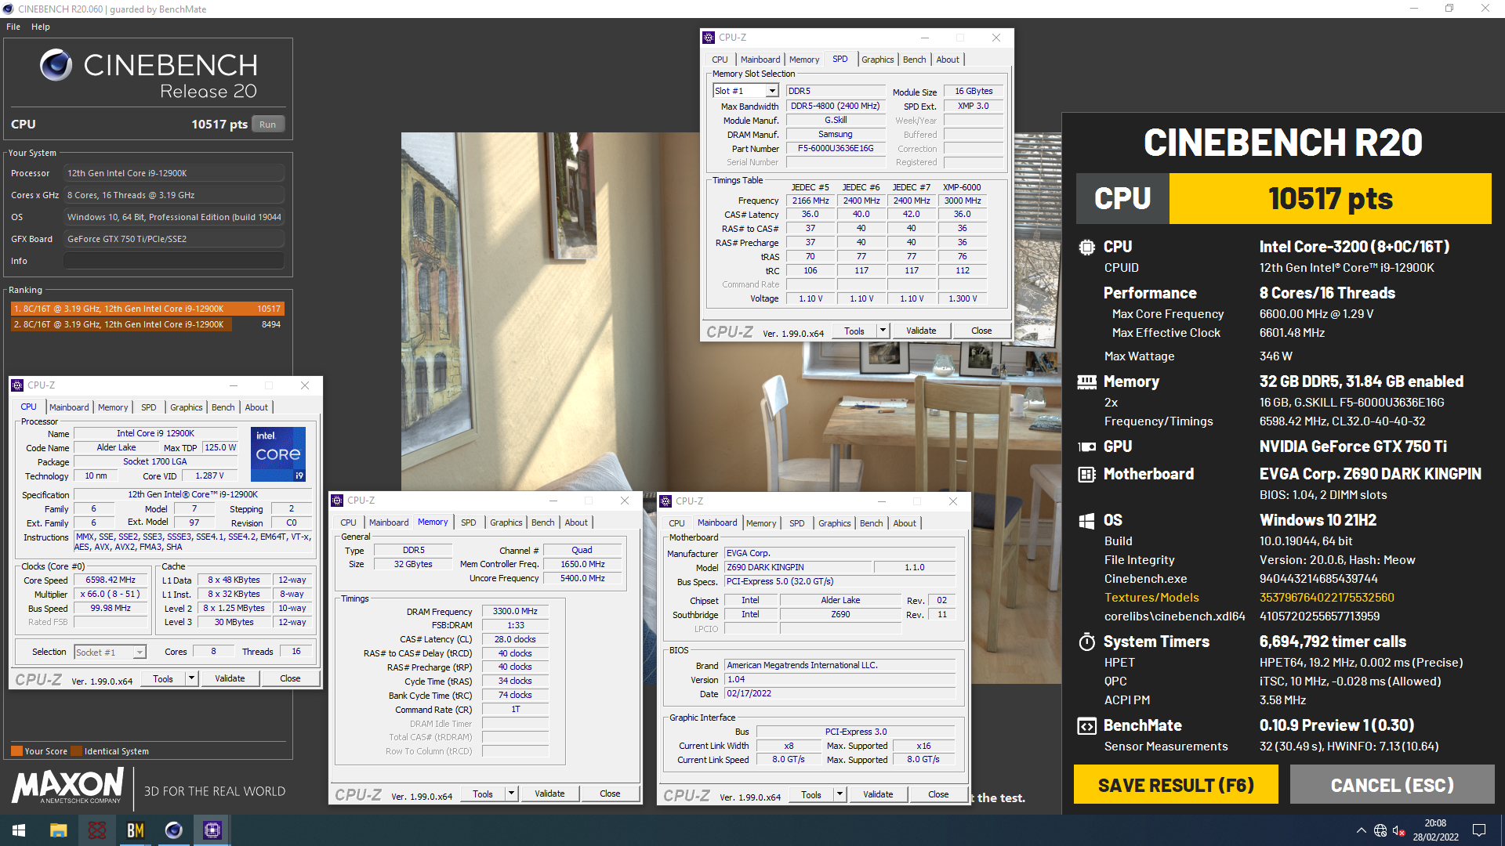Click the BIOS date 02/17/2022
The image size is (1505, 846).
pos(840,693)
